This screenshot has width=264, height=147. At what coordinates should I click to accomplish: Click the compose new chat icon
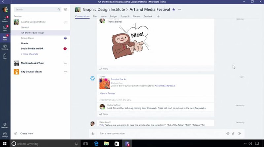tap(66, 10)
